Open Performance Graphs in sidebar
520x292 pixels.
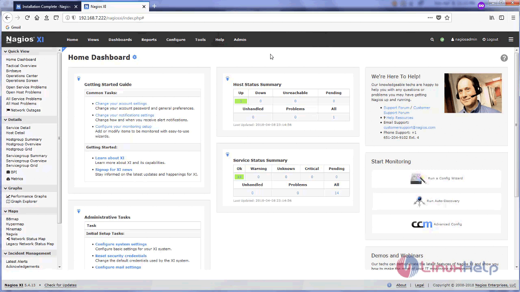[26, 196]
